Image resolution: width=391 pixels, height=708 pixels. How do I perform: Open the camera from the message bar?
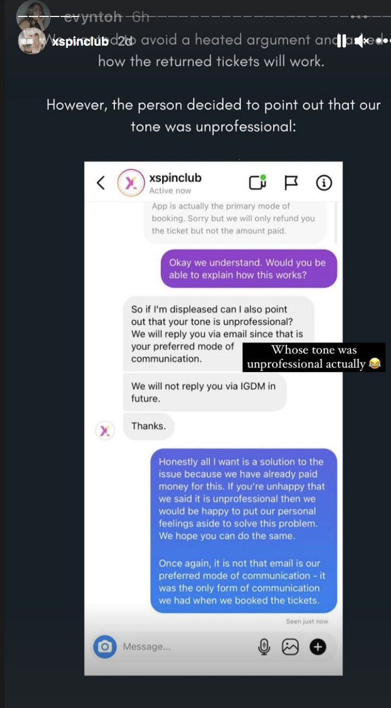[105, 646]
